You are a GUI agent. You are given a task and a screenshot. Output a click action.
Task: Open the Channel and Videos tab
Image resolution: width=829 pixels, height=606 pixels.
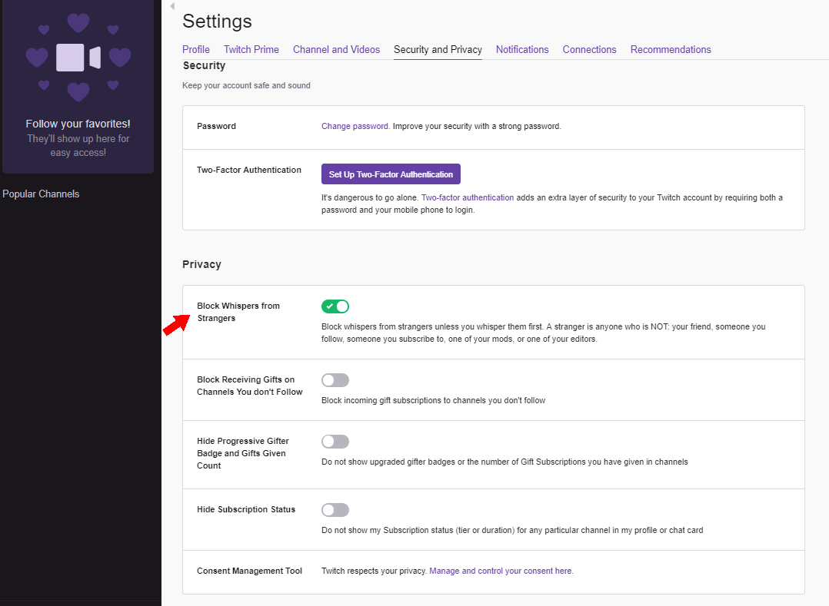tap(336, 50)
